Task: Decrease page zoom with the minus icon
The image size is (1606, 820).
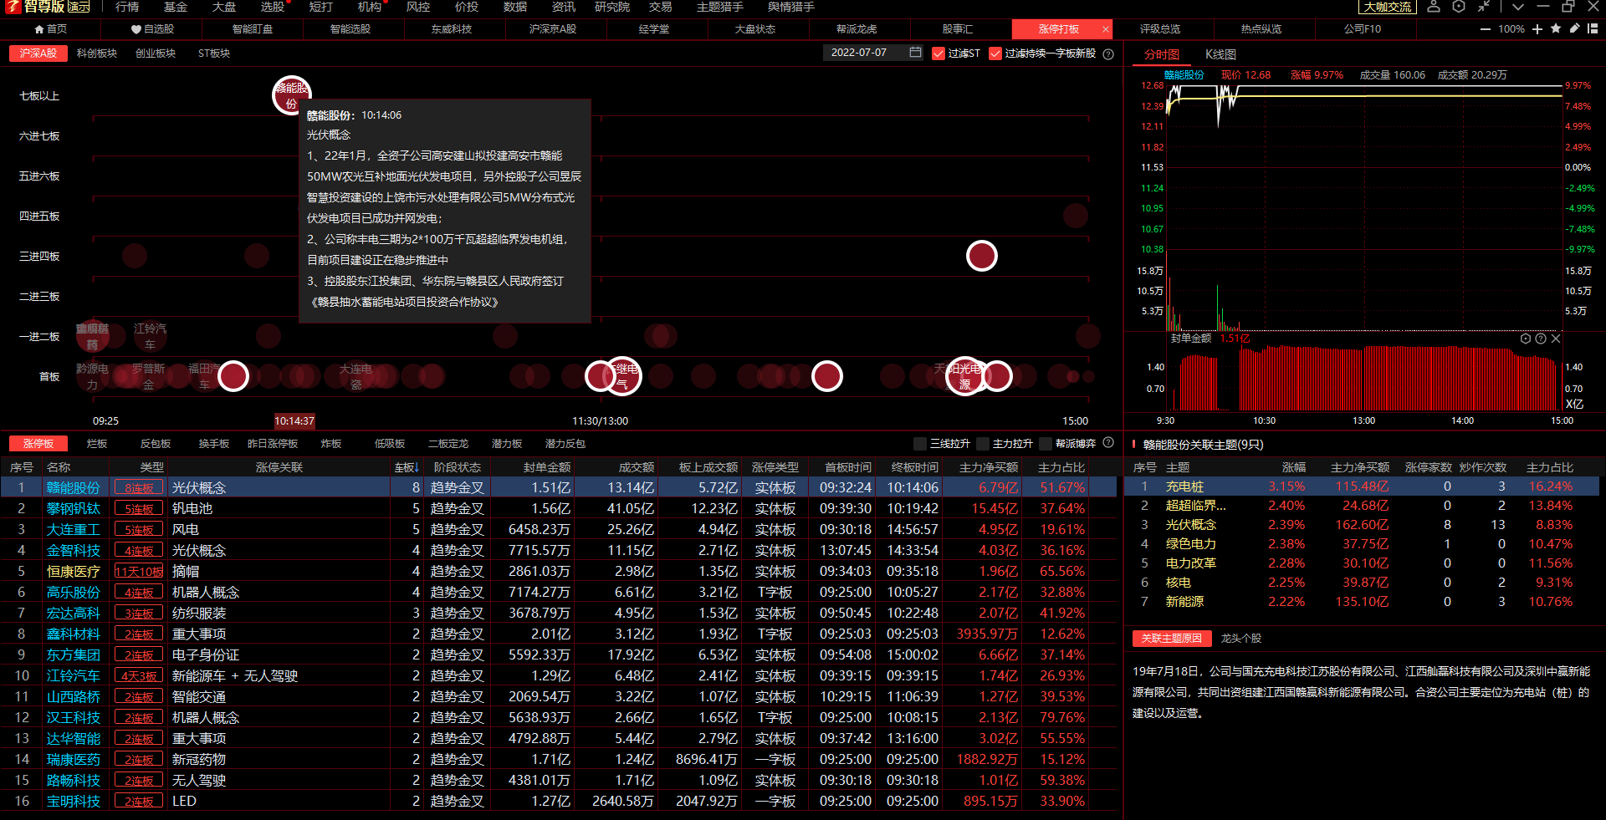Action: 1486,29
